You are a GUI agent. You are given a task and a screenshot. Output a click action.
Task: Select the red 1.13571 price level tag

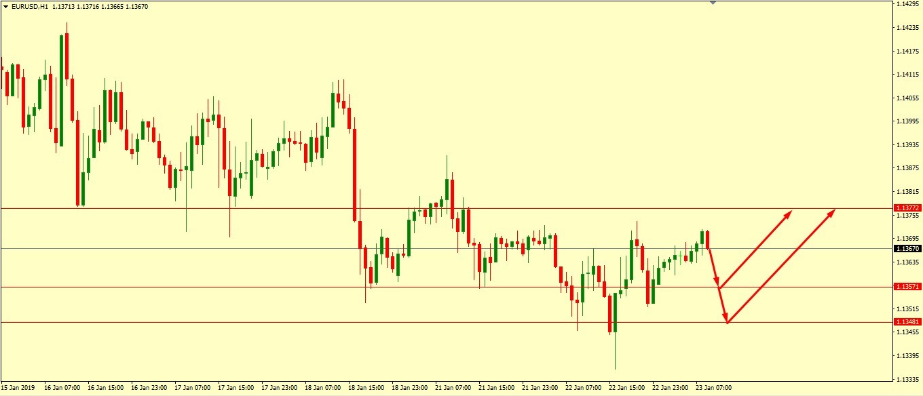pos(907,287)
